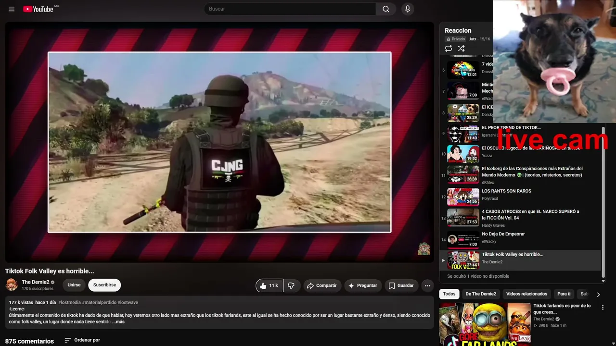616x346 pixels.
Task: Subscribe using the Suscribirse button
Action: tap(104, 285)
